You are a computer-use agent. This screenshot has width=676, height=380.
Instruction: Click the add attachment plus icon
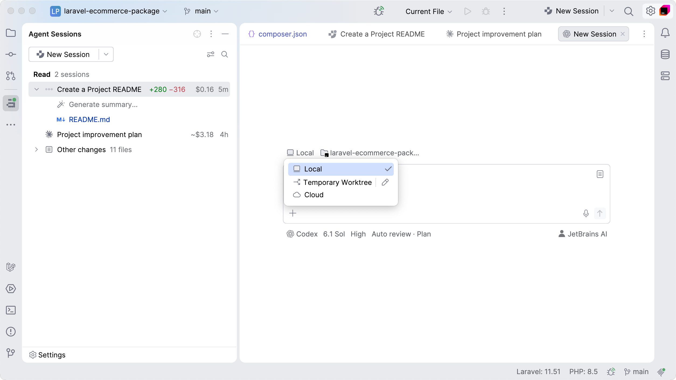click(293, 213)
